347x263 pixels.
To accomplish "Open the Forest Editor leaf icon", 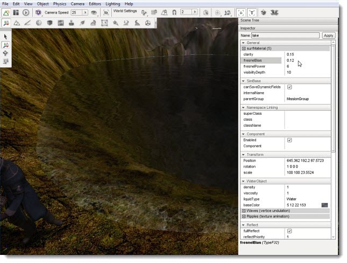I will pos(82,23).
